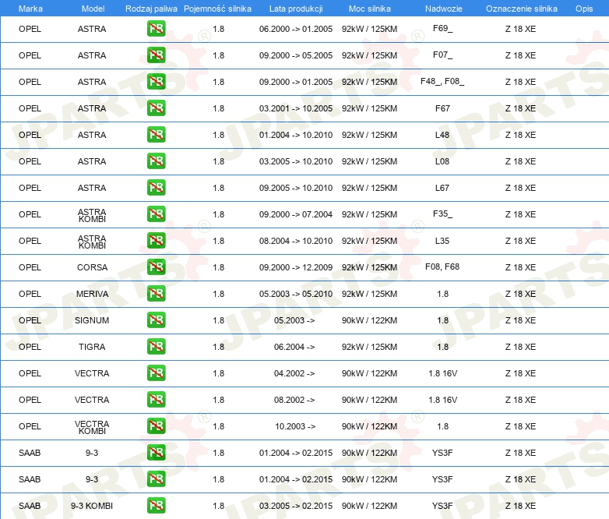This screenshot has height=519, width=609.
Task: Click the Pojemność silnika column header
Action: click(217, 9)
